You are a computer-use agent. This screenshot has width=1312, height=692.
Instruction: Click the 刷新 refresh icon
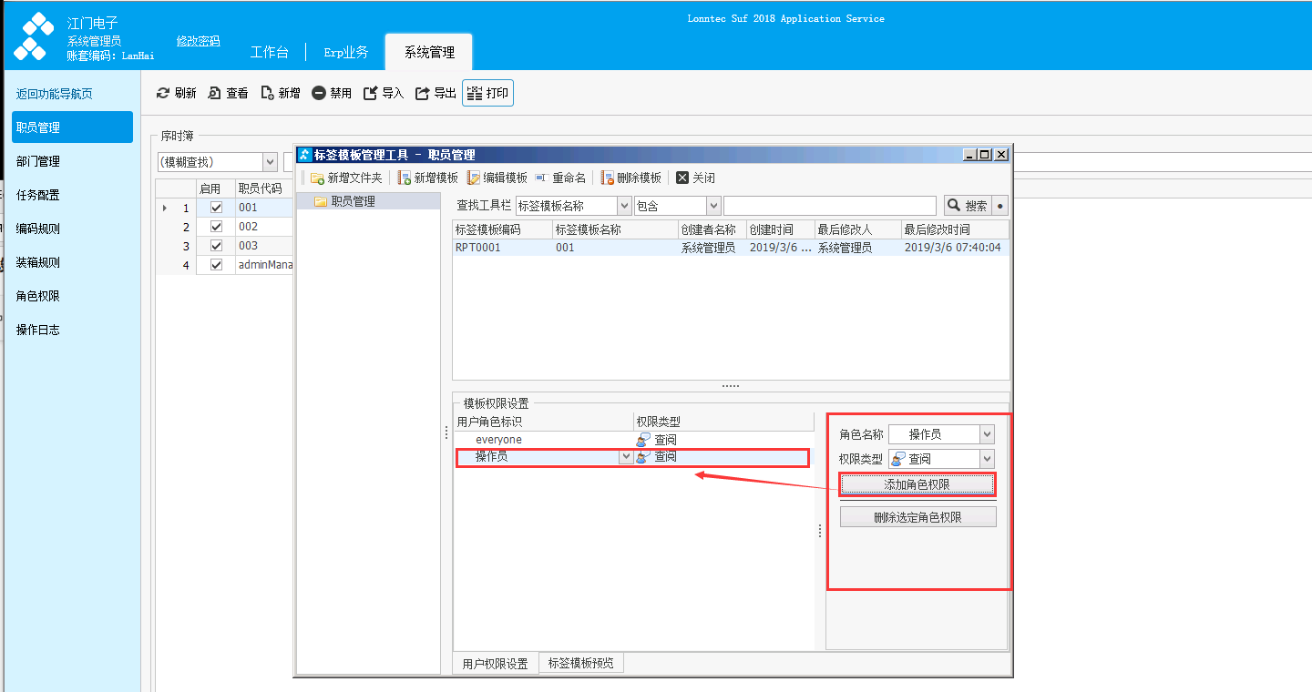click(x=163, y=93)
